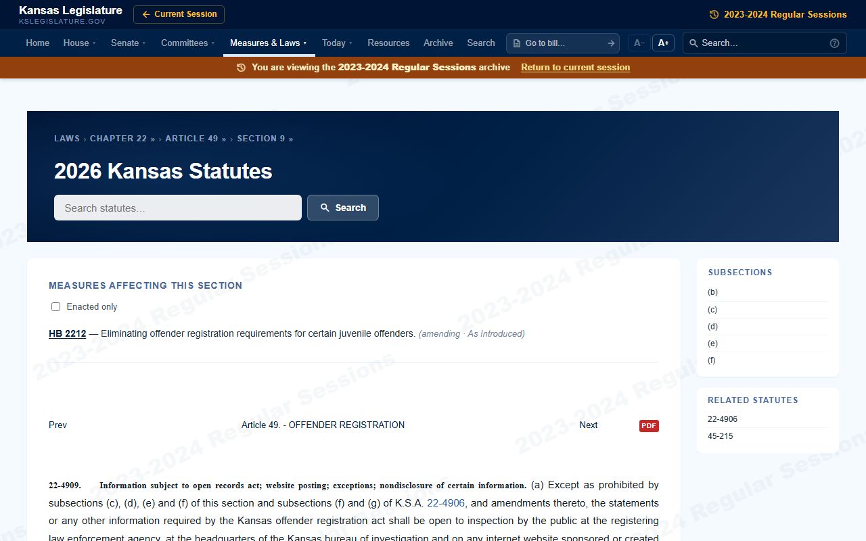Click the history icon beside 2023-2024 Regular Sessions
Viewport: 866px width, 541px height.
pos(714,14)
